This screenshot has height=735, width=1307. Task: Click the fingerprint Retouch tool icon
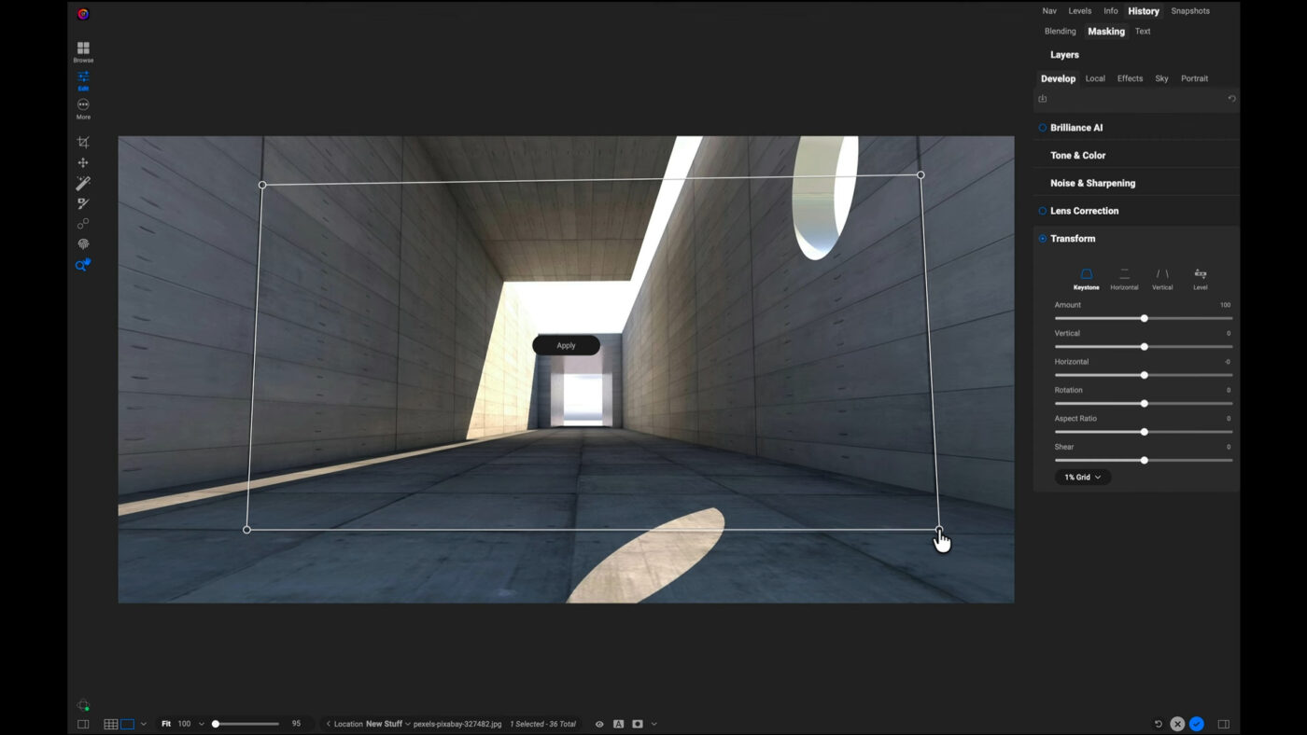[x=83, y=244]
